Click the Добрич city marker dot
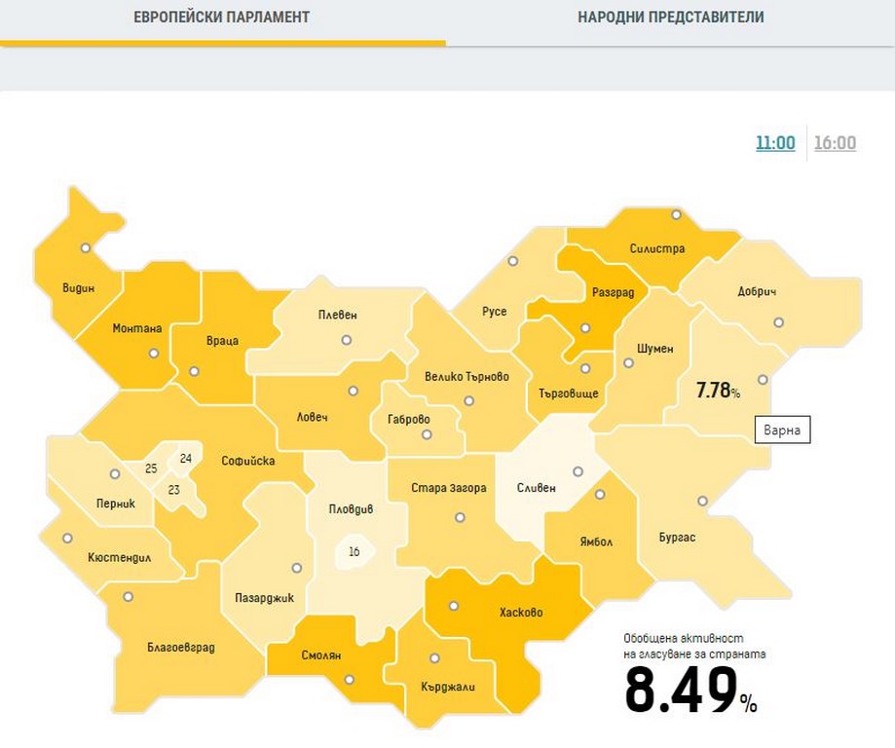Viewport: 895px width, 748px height. click(x=777, y=322)
